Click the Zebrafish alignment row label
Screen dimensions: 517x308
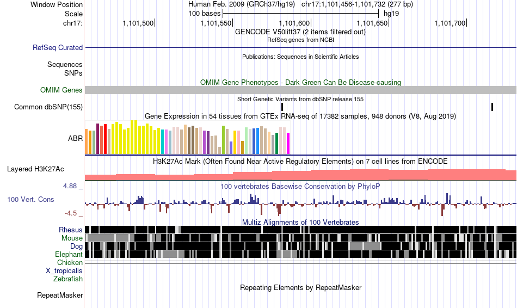68,279
